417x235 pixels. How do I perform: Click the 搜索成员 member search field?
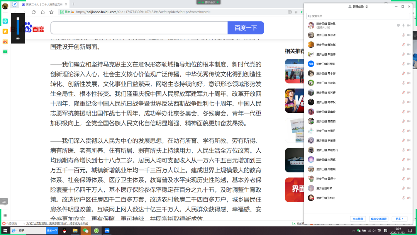pyautogui.click(x=358, y=16)
